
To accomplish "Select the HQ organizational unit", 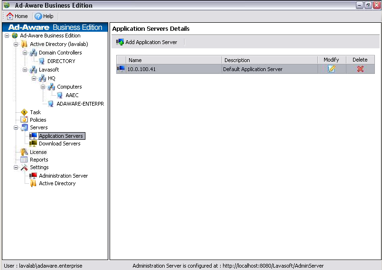I will [x=52, y=78].
